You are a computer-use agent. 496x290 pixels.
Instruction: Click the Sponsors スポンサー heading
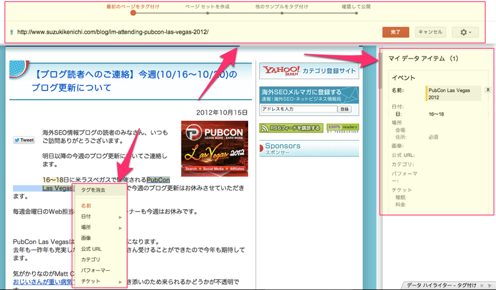tap(309, 148)
